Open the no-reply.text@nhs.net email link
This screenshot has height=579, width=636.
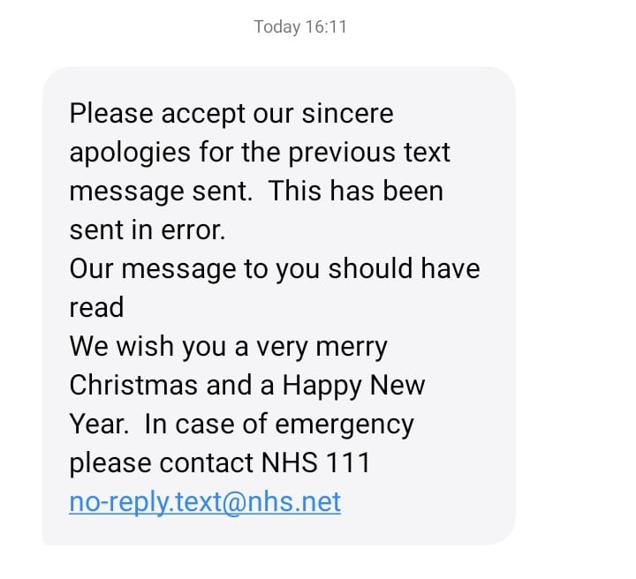205,502
